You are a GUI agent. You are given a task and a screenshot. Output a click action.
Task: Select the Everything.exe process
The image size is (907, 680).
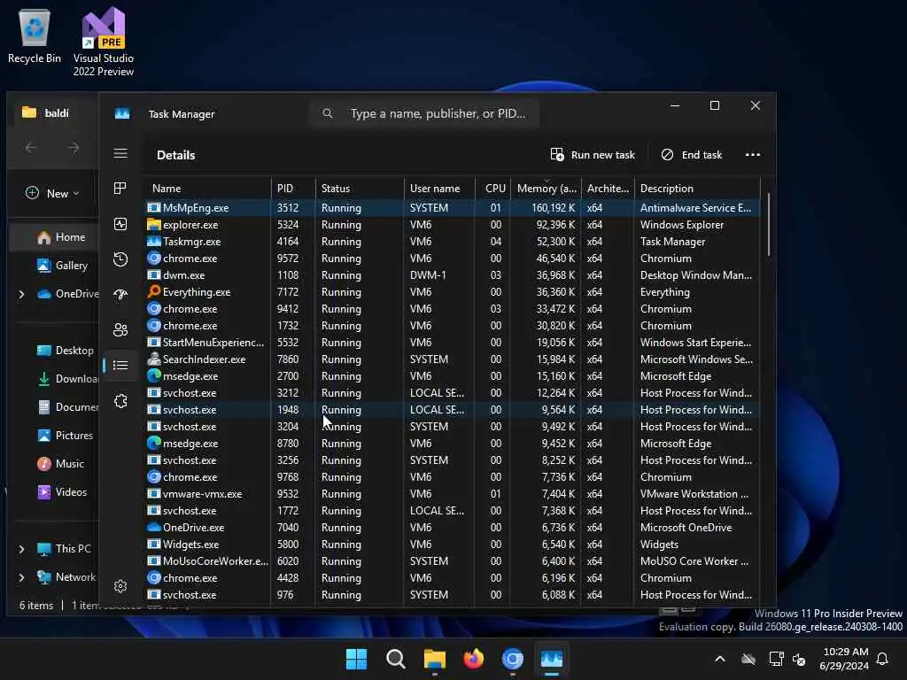pyautogui.click(x=452, y=292)
